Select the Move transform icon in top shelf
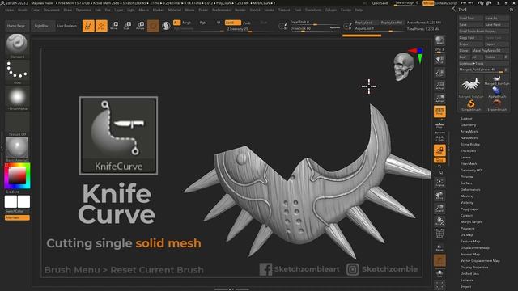 coord(114,26)
